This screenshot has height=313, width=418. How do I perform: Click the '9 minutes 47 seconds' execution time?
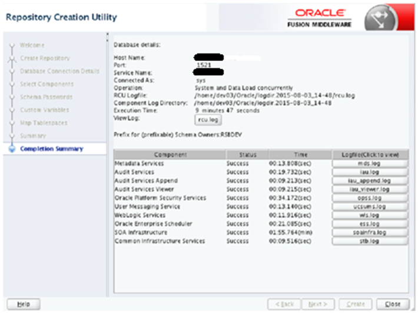(x=227, y=110)
